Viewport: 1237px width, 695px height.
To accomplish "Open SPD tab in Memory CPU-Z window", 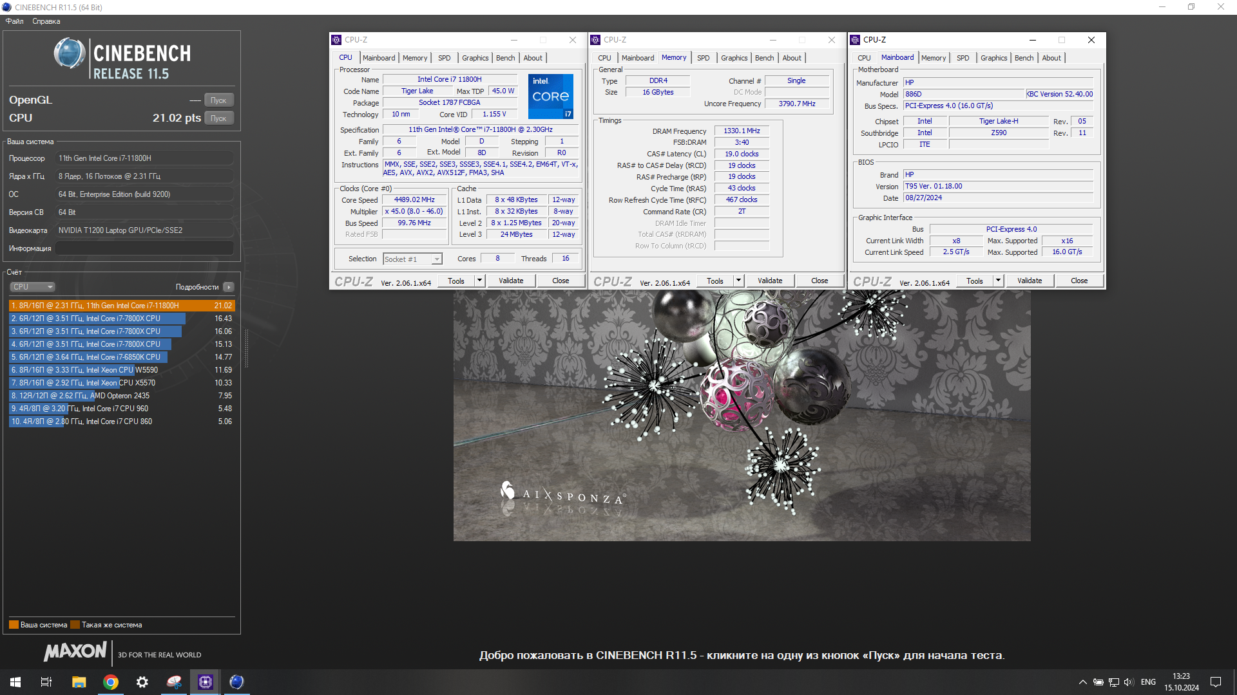I will coord(704,58).
